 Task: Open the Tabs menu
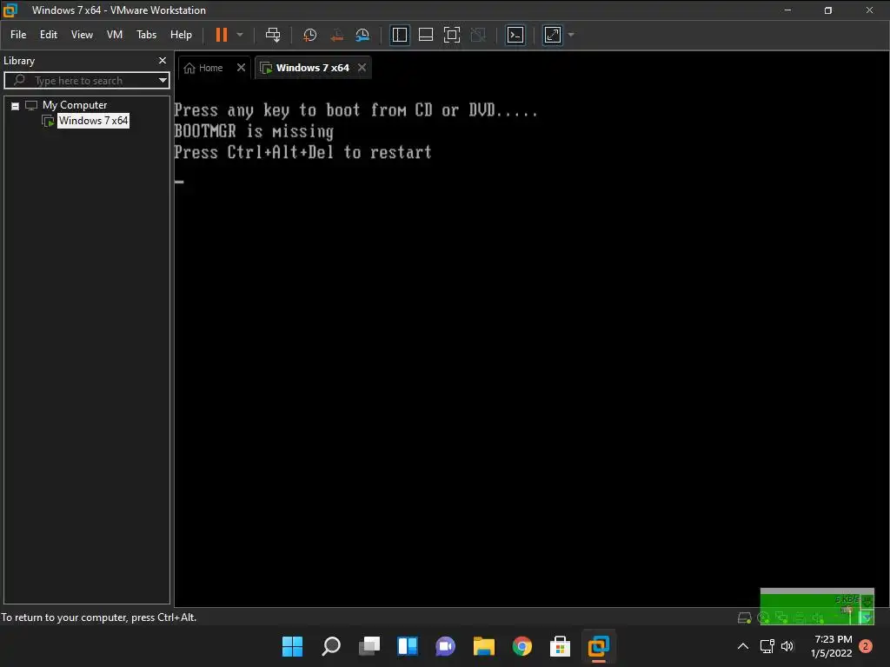(x=146, y=35)
